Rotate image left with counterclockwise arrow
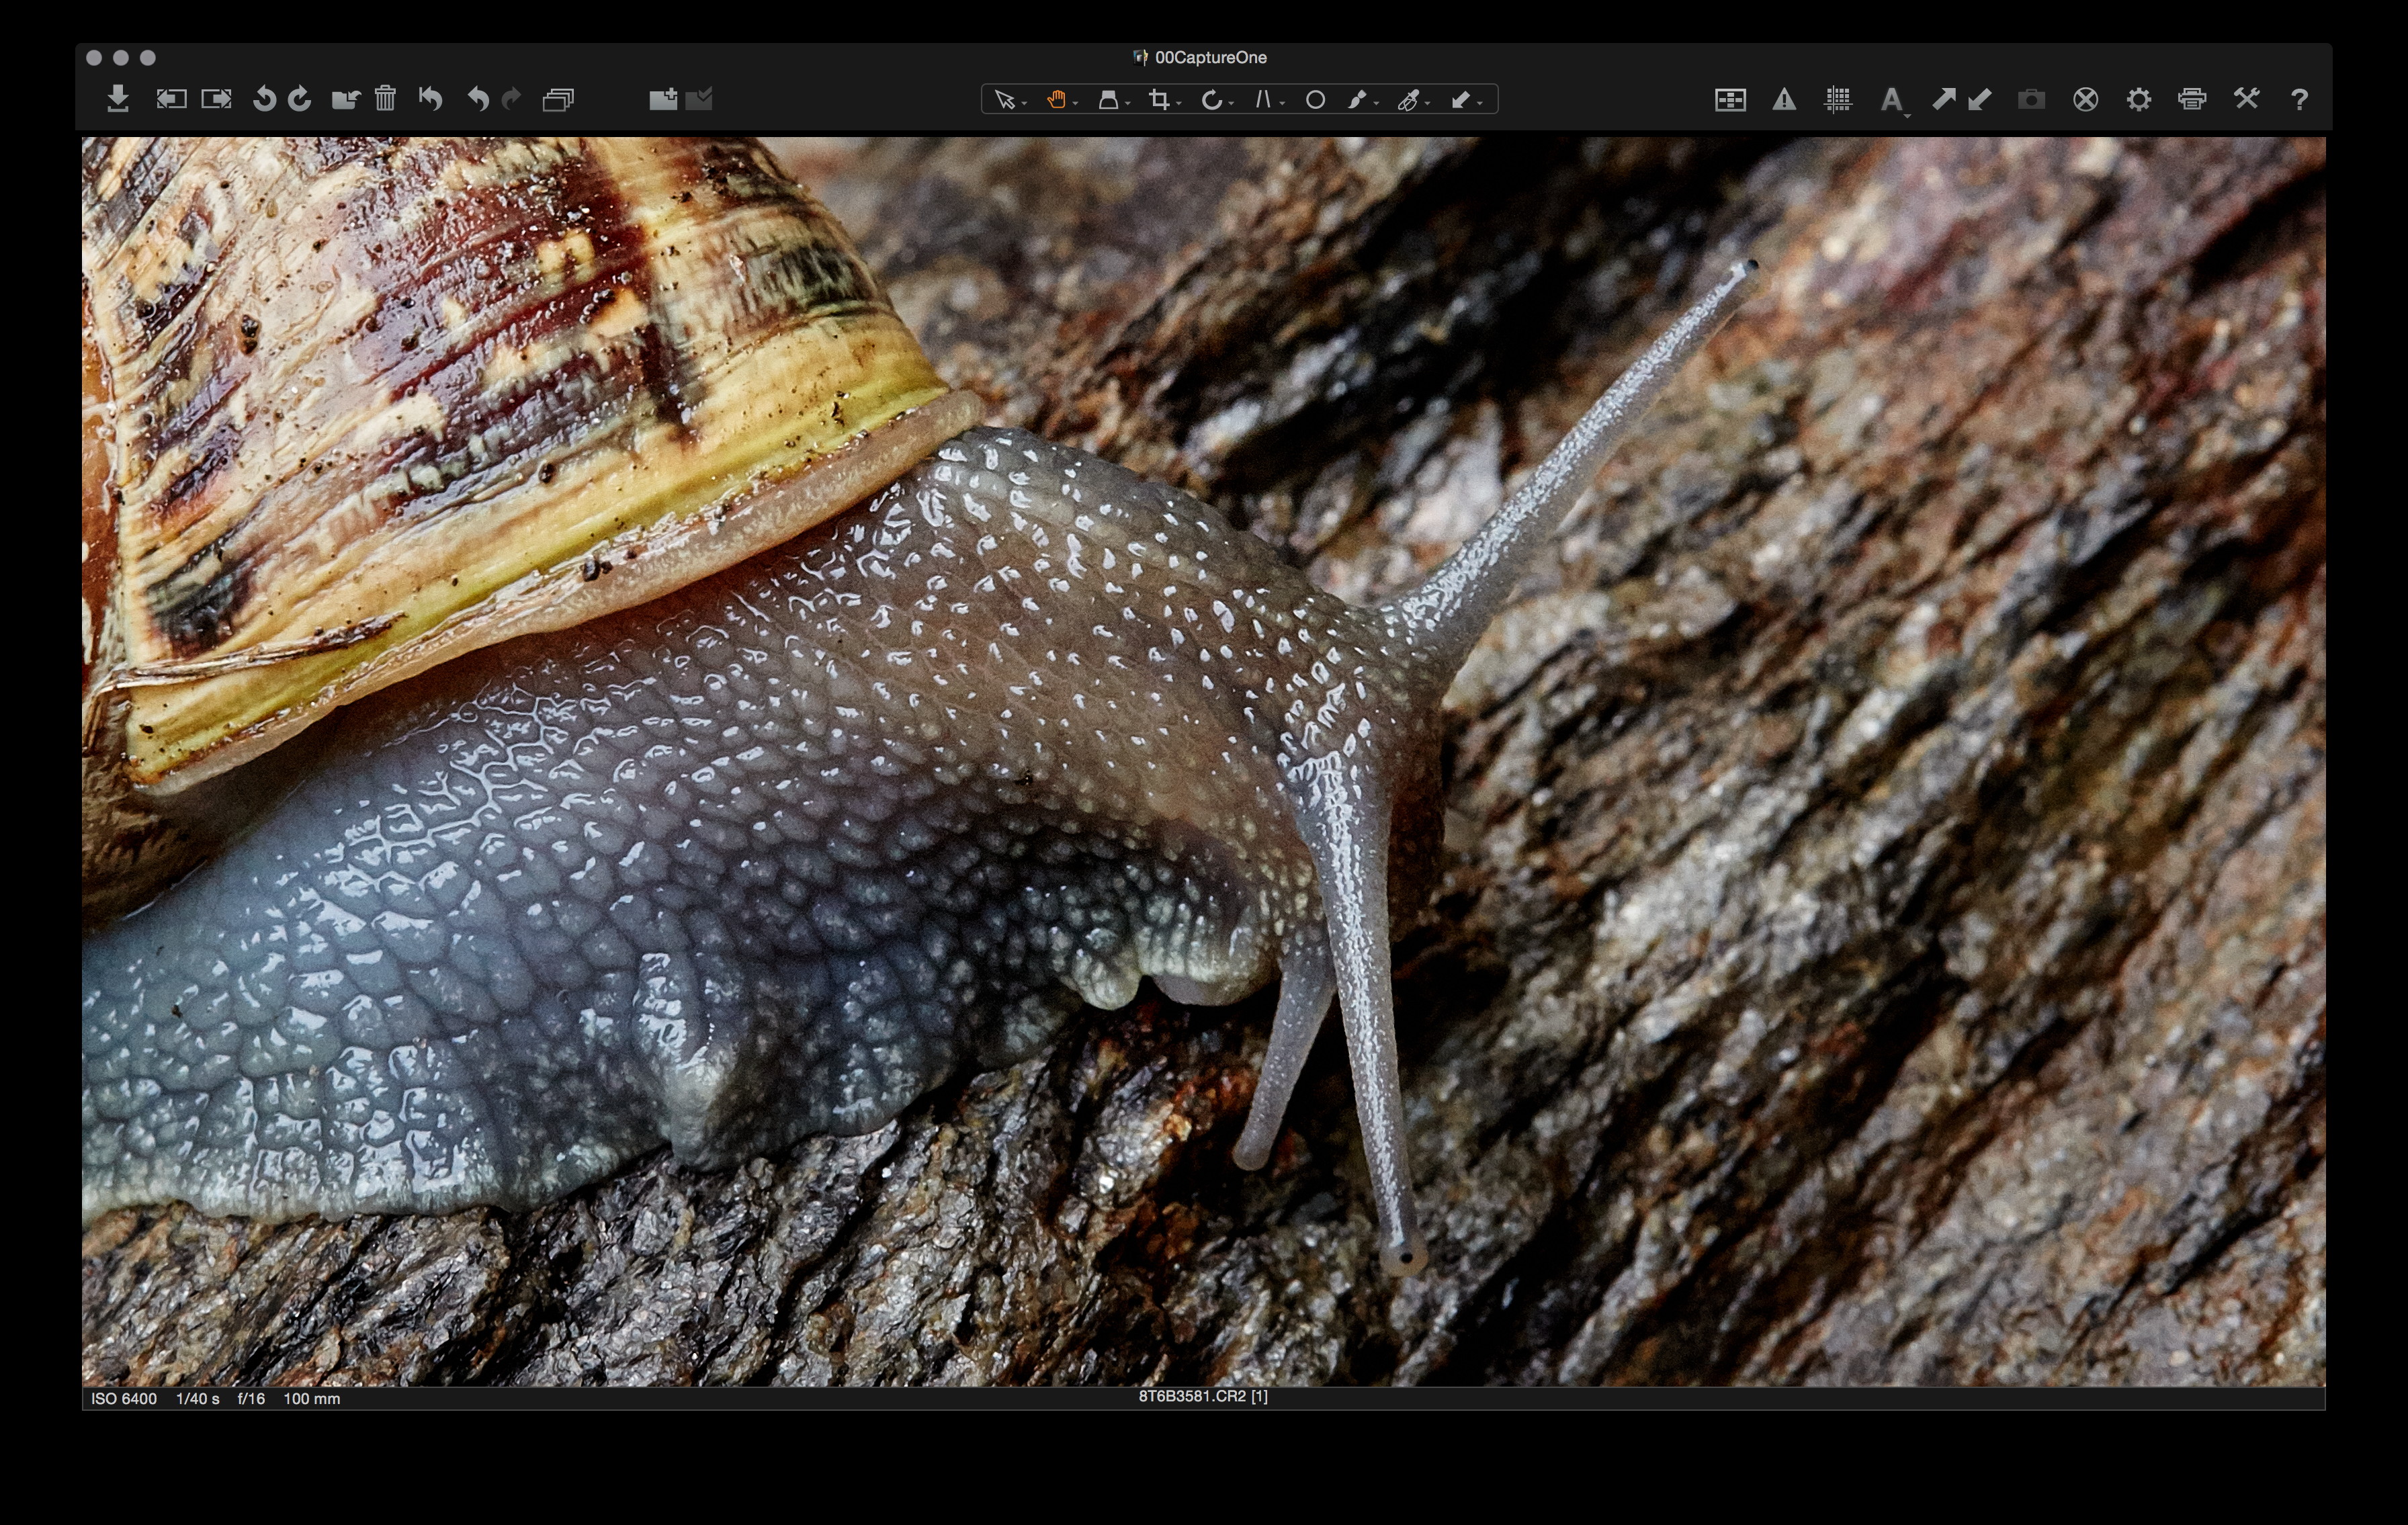This screenshot has height=1525, width=2408. pos(264,99)
